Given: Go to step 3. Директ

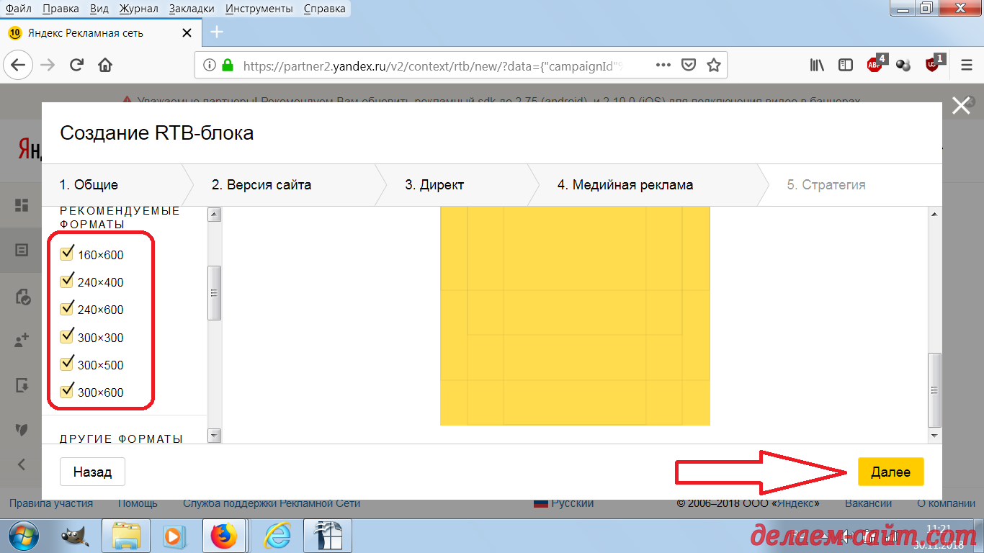Looking at the screenshot, I should click(434, 185).
